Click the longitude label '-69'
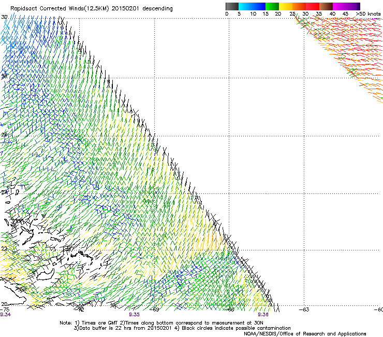Image resolution: width=383 pixels, height=337 pixels. [154, 310]
